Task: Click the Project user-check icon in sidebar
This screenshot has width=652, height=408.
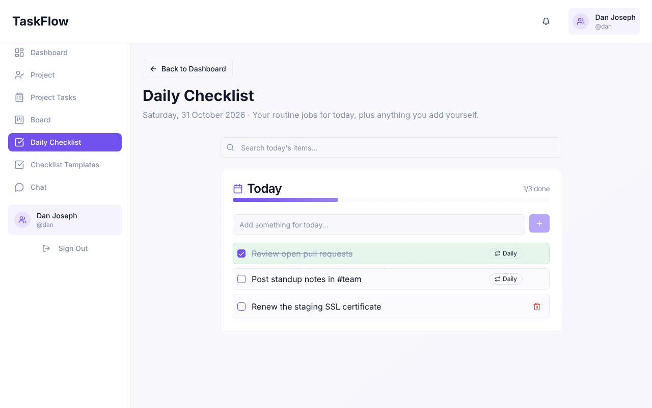Action: click(19, 75)
